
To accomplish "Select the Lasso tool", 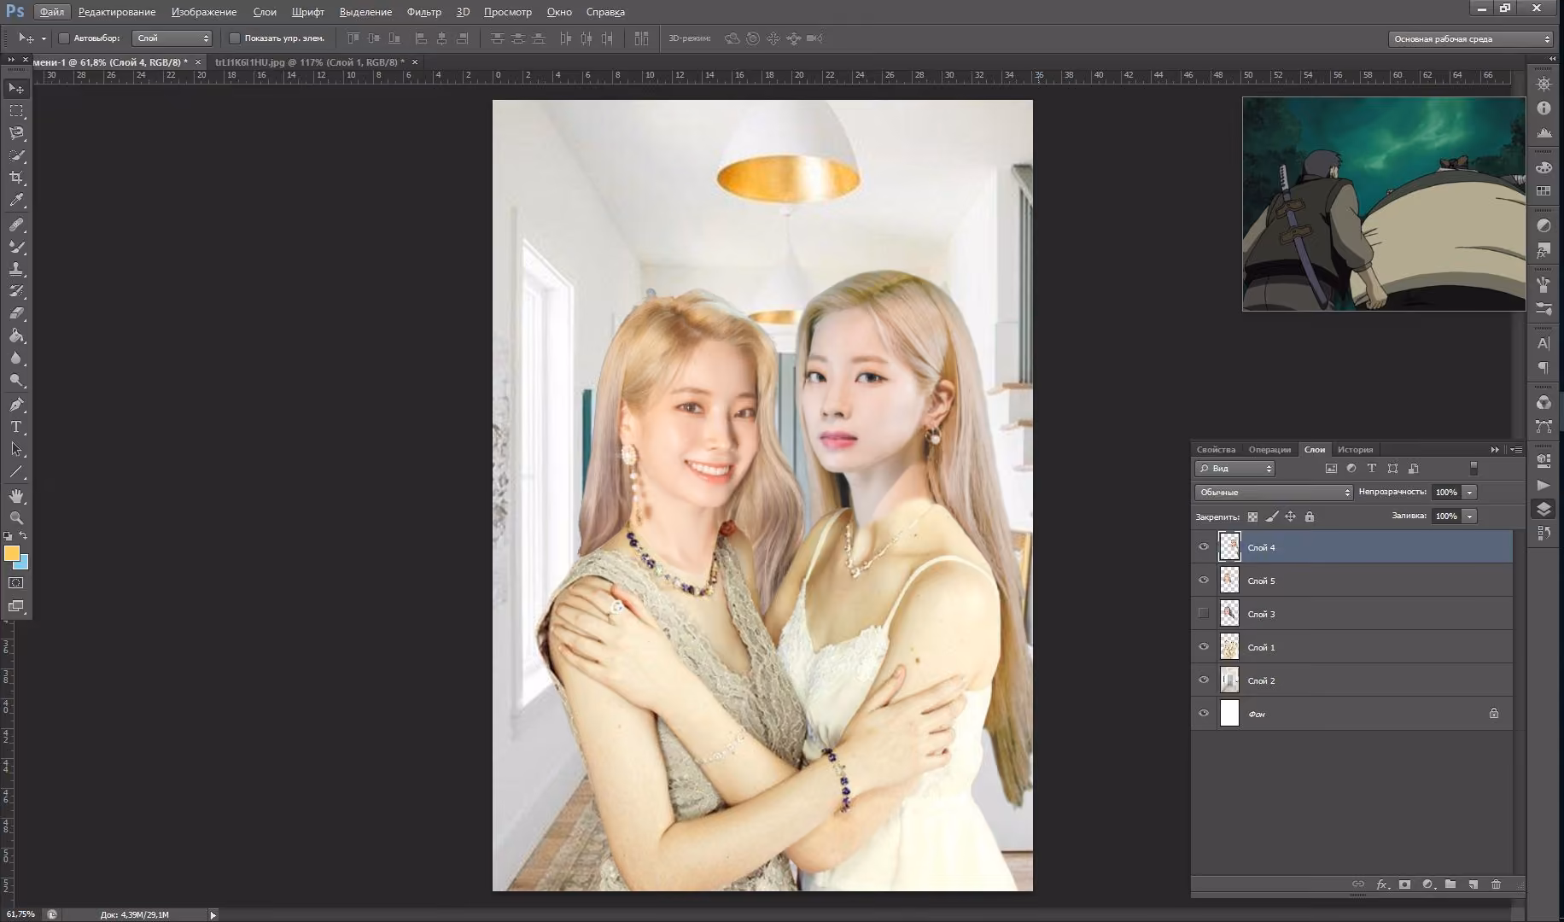I will pos(16,133).
